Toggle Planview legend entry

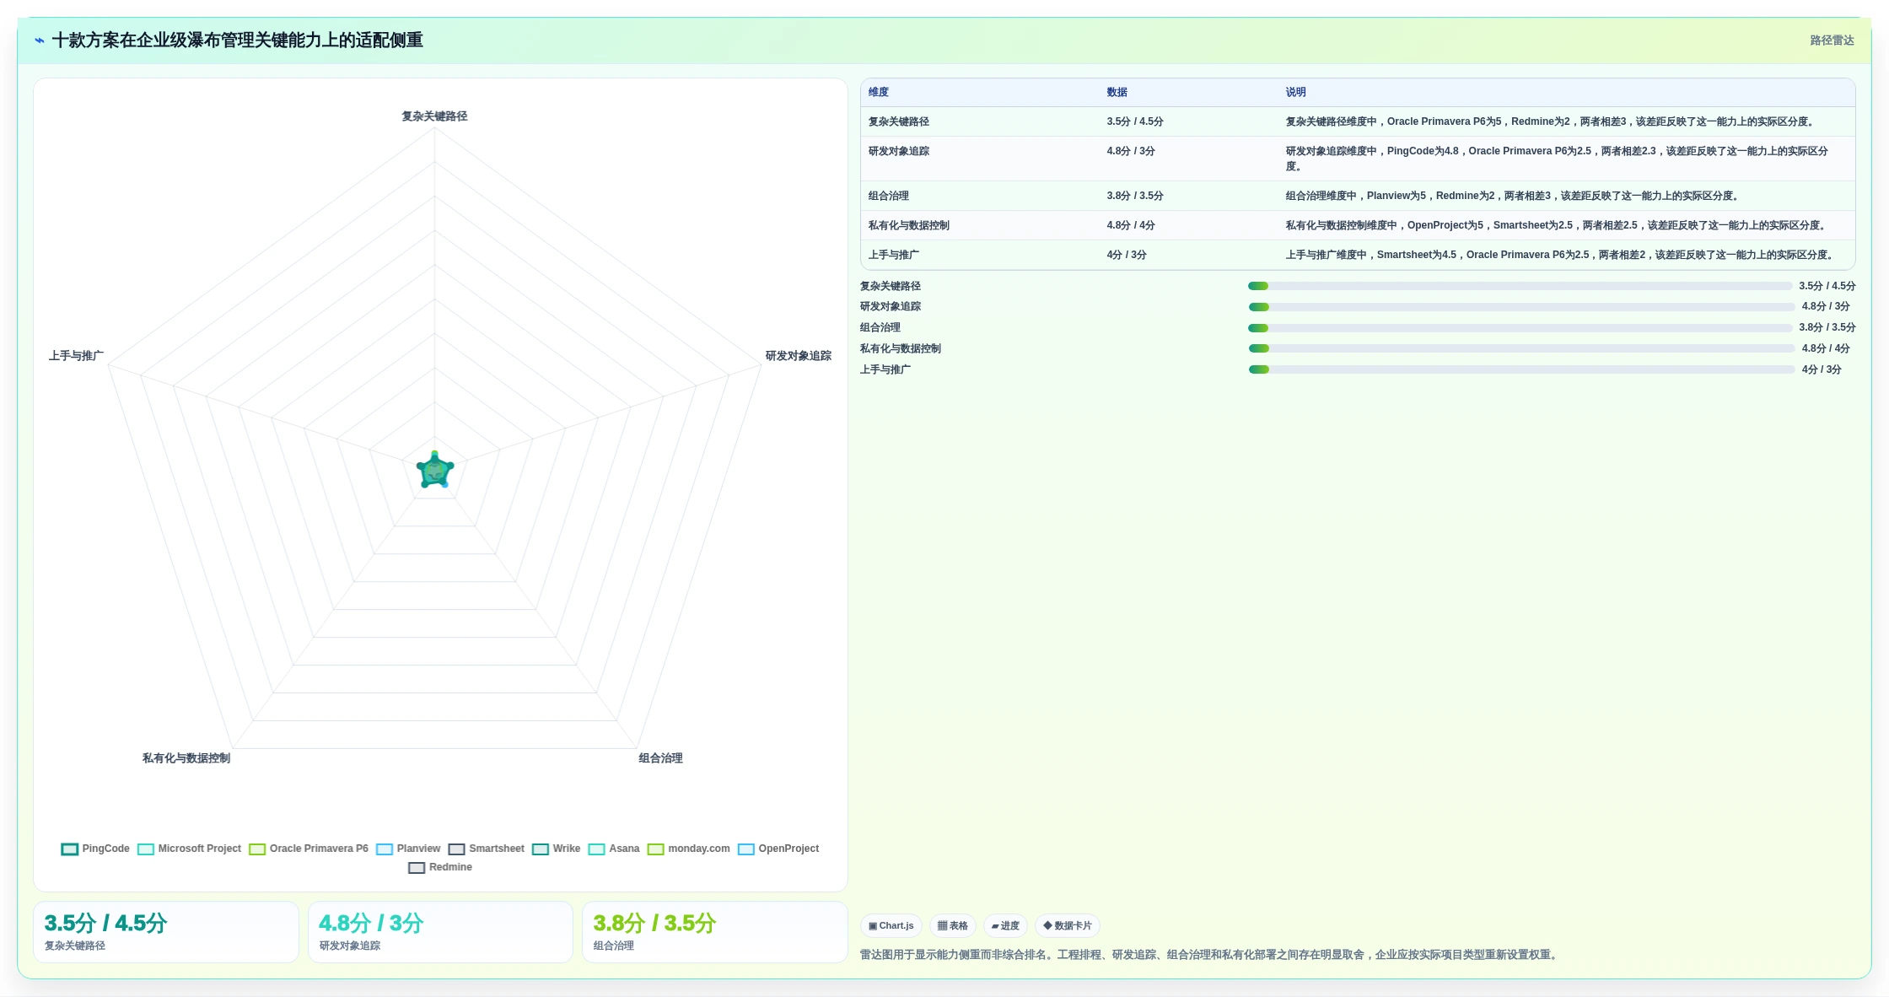(408, 849)
